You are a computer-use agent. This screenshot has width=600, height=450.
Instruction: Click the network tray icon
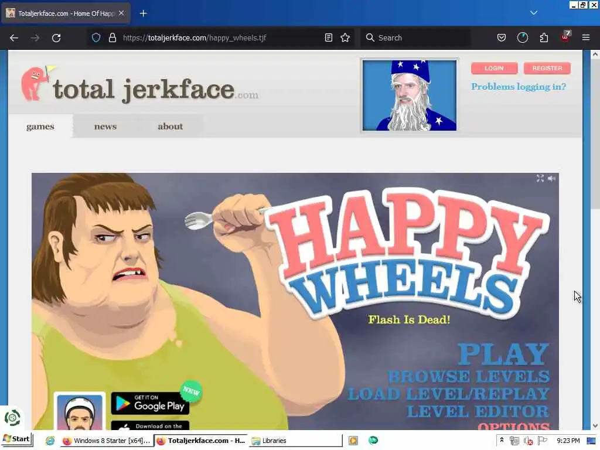pos(514,441)
